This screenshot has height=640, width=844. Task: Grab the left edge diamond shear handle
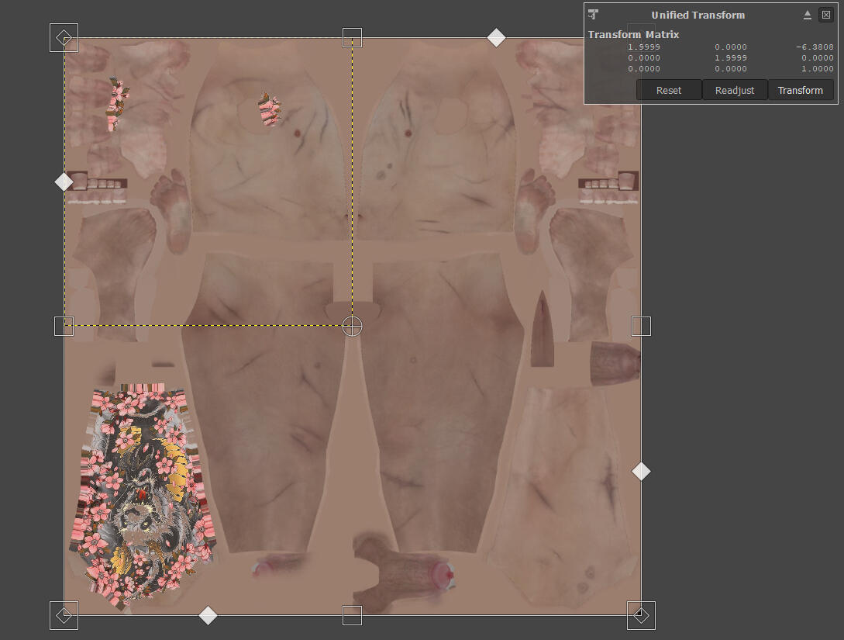point(64,182)
